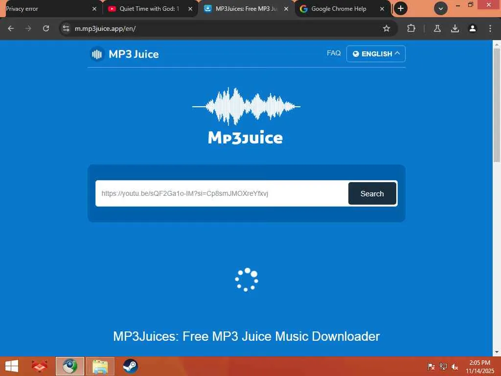
Task: Open Action Center flag tray icon
Action: (431, 367)
